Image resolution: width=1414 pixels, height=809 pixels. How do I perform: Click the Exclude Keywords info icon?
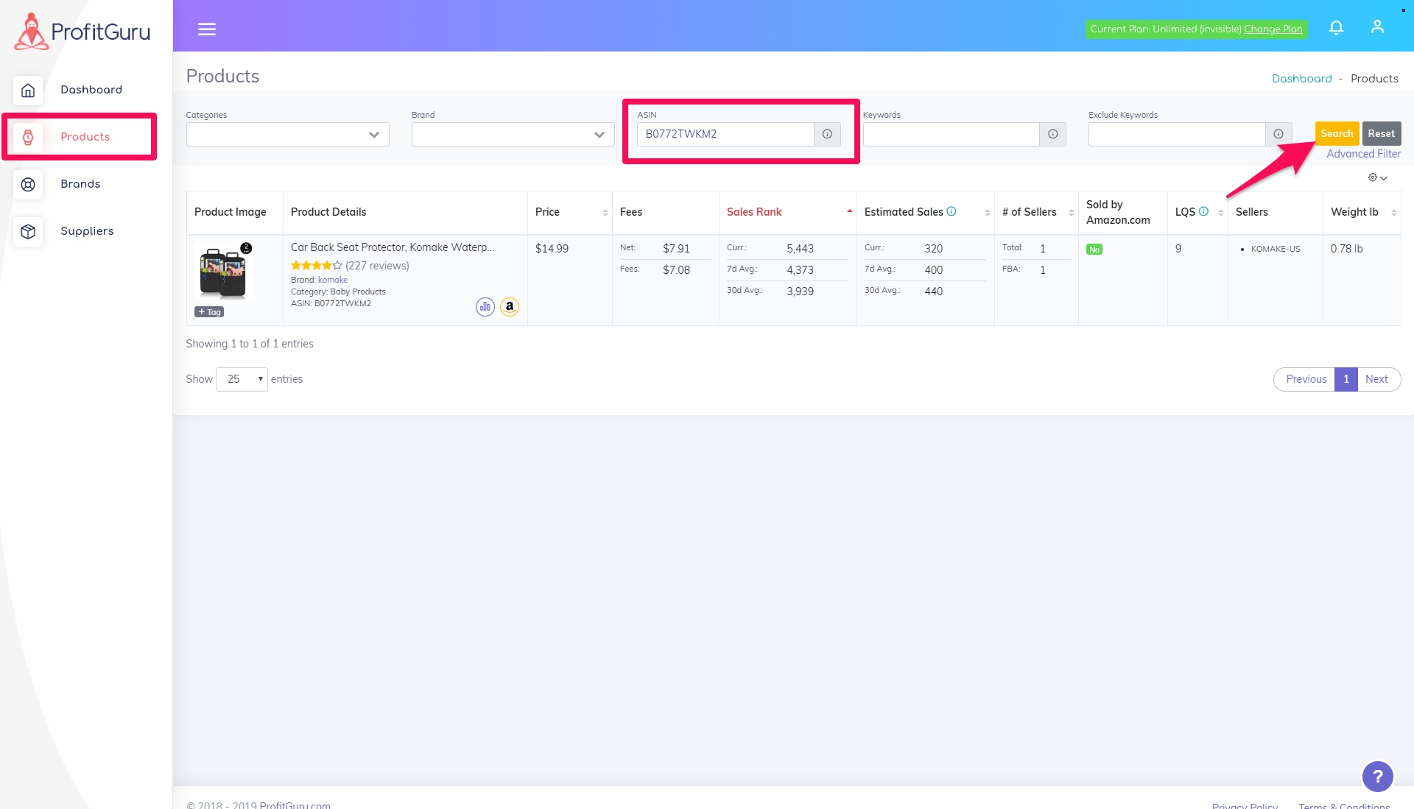(1278, 134)
